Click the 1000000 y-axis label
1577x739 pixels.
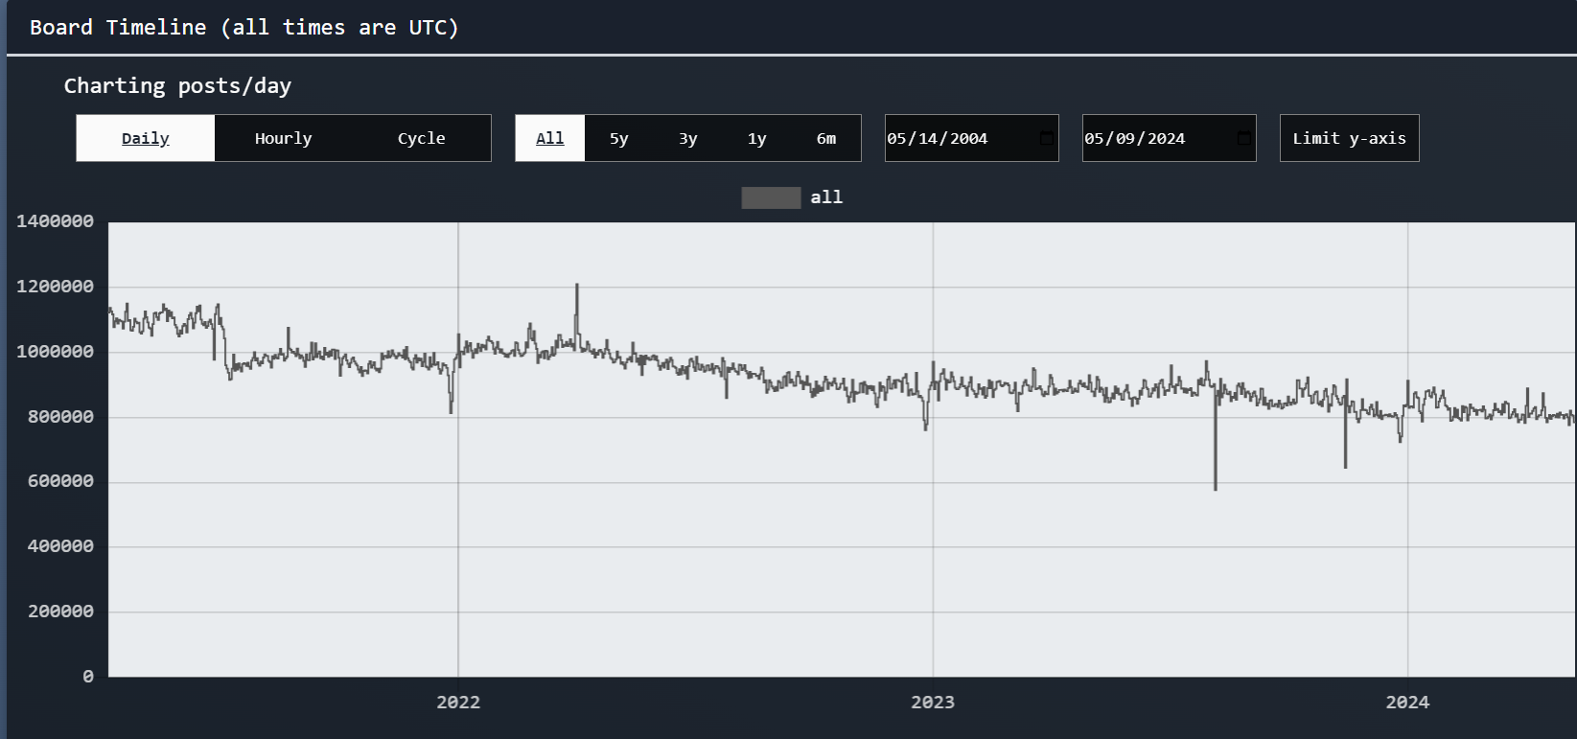coord(56,352)
